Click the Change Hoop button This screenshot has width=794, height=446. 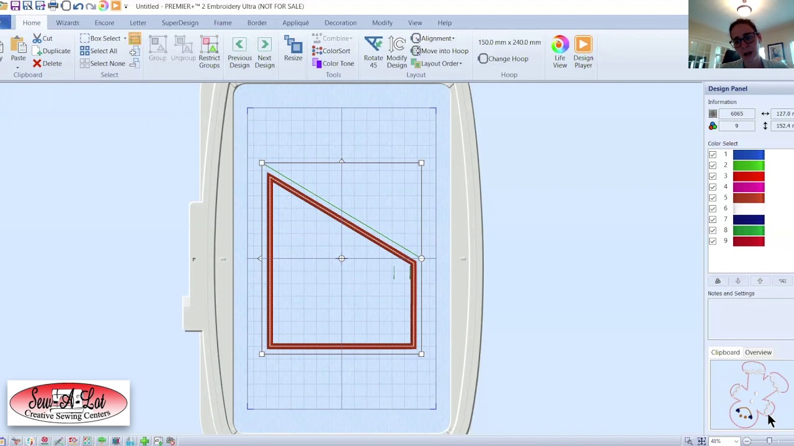tap(503, 59)
